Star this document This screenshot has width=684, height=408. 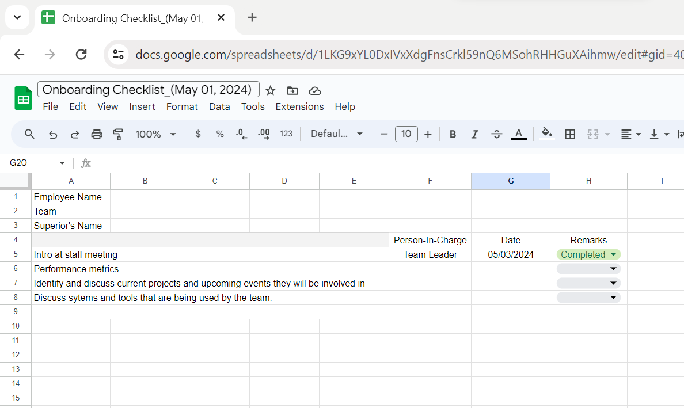pyautogui.click(x=271, y=90)
